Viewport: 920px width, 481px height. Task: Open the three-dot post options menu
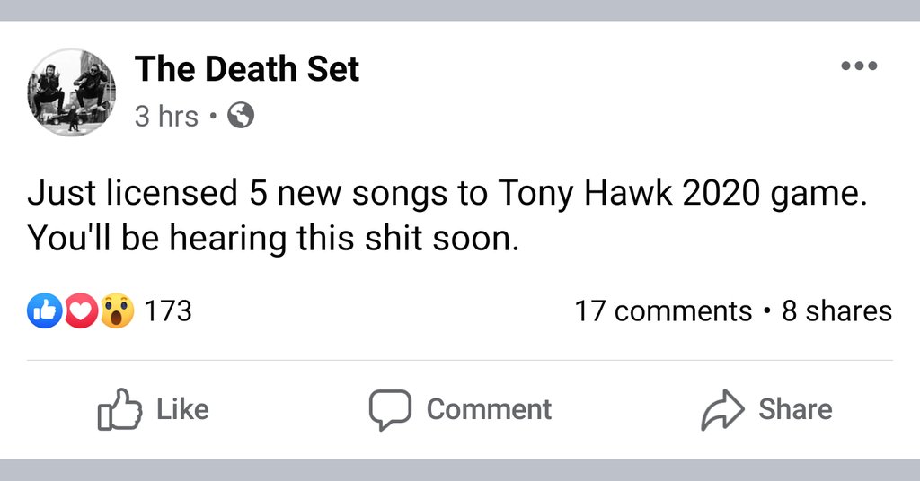[x=859, y=66]
